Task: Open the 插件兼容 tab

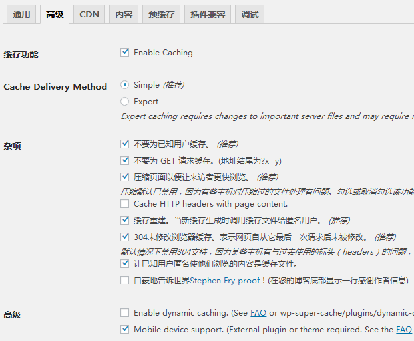Action: click(x=208, y=14)
